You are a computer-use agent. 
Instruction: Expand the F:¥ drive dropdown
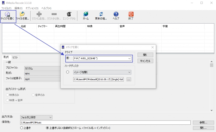point(129,59)
